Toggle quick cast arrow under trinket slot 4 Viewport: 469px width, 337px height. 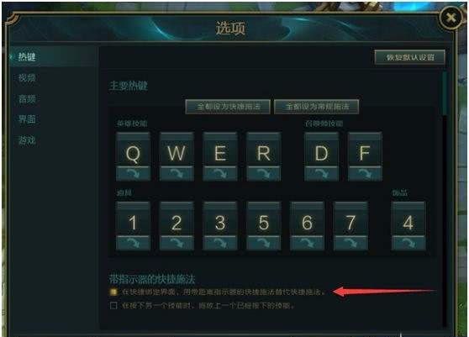(x=408, y=243)
